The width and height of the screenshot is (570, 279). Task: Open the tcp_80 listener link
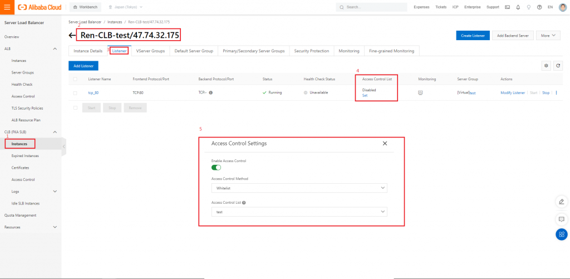tap(94, 93)
